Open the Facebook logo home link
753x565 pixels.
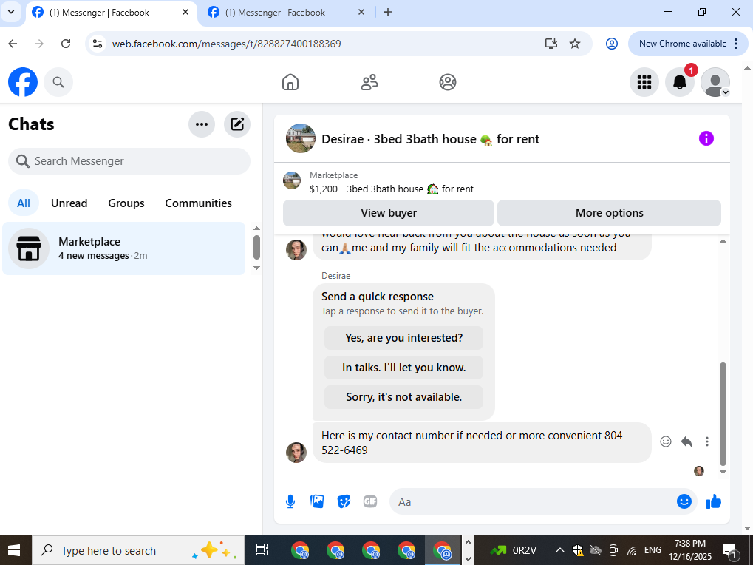23,82
